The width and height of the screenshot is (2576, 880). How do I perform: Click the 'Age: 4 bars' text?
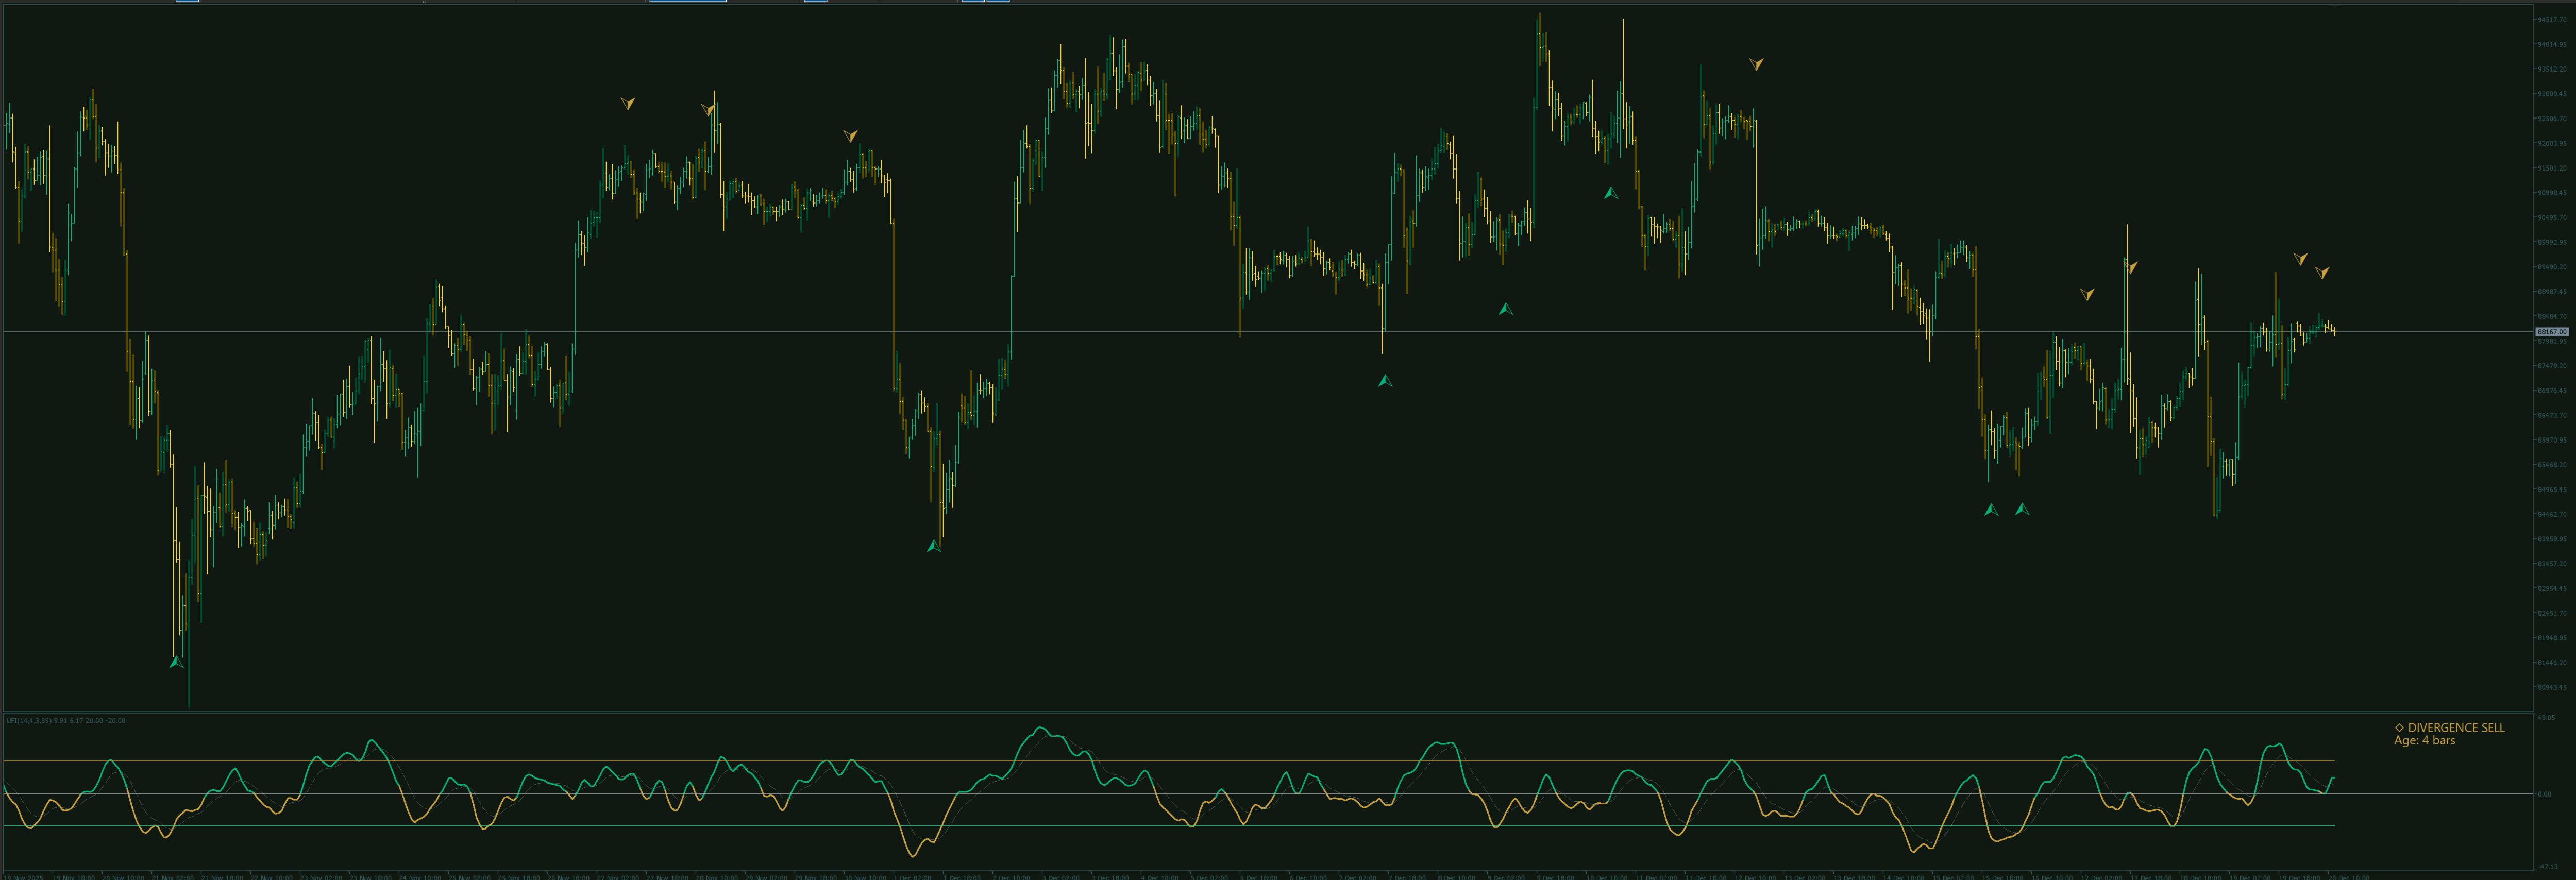point(2424,741)
